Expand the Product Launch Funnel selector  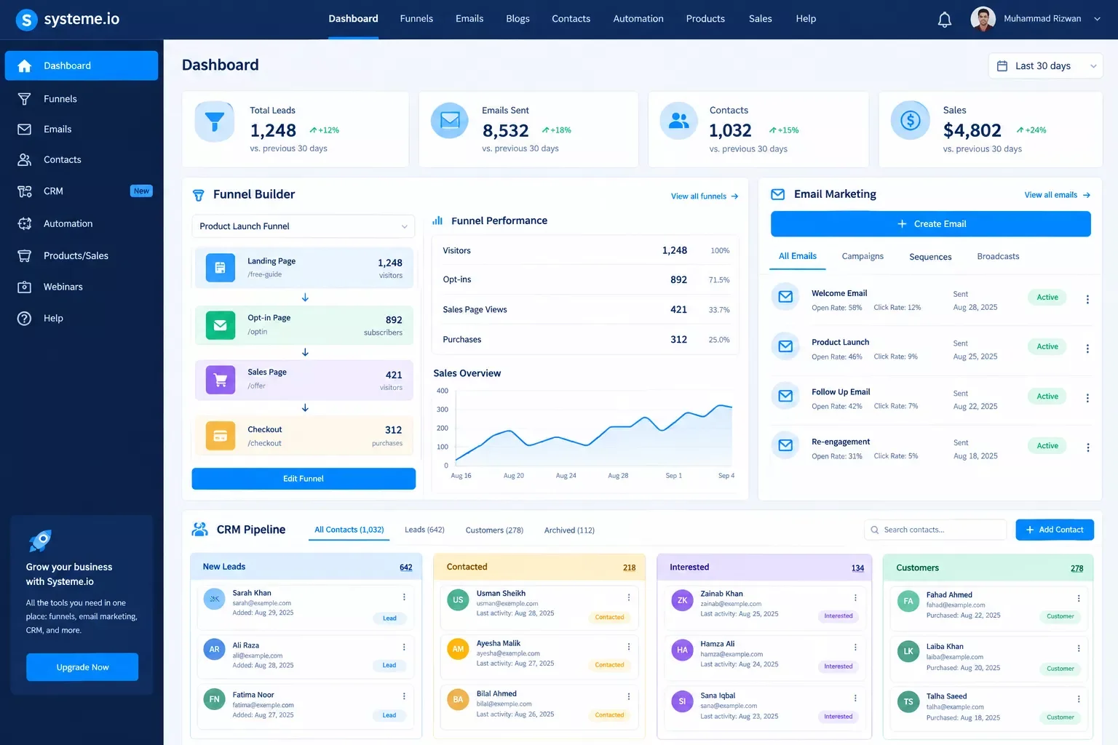point(304,226)
